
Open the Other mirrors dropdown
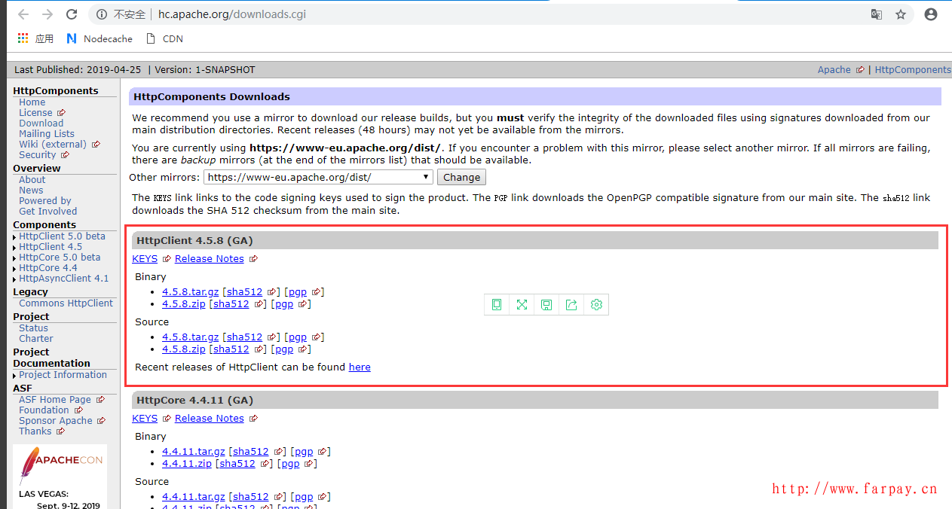click(x=318, y=178)
